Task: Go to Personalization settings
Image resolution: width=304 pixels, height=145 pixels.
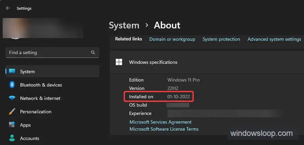Action: point(36,112)
